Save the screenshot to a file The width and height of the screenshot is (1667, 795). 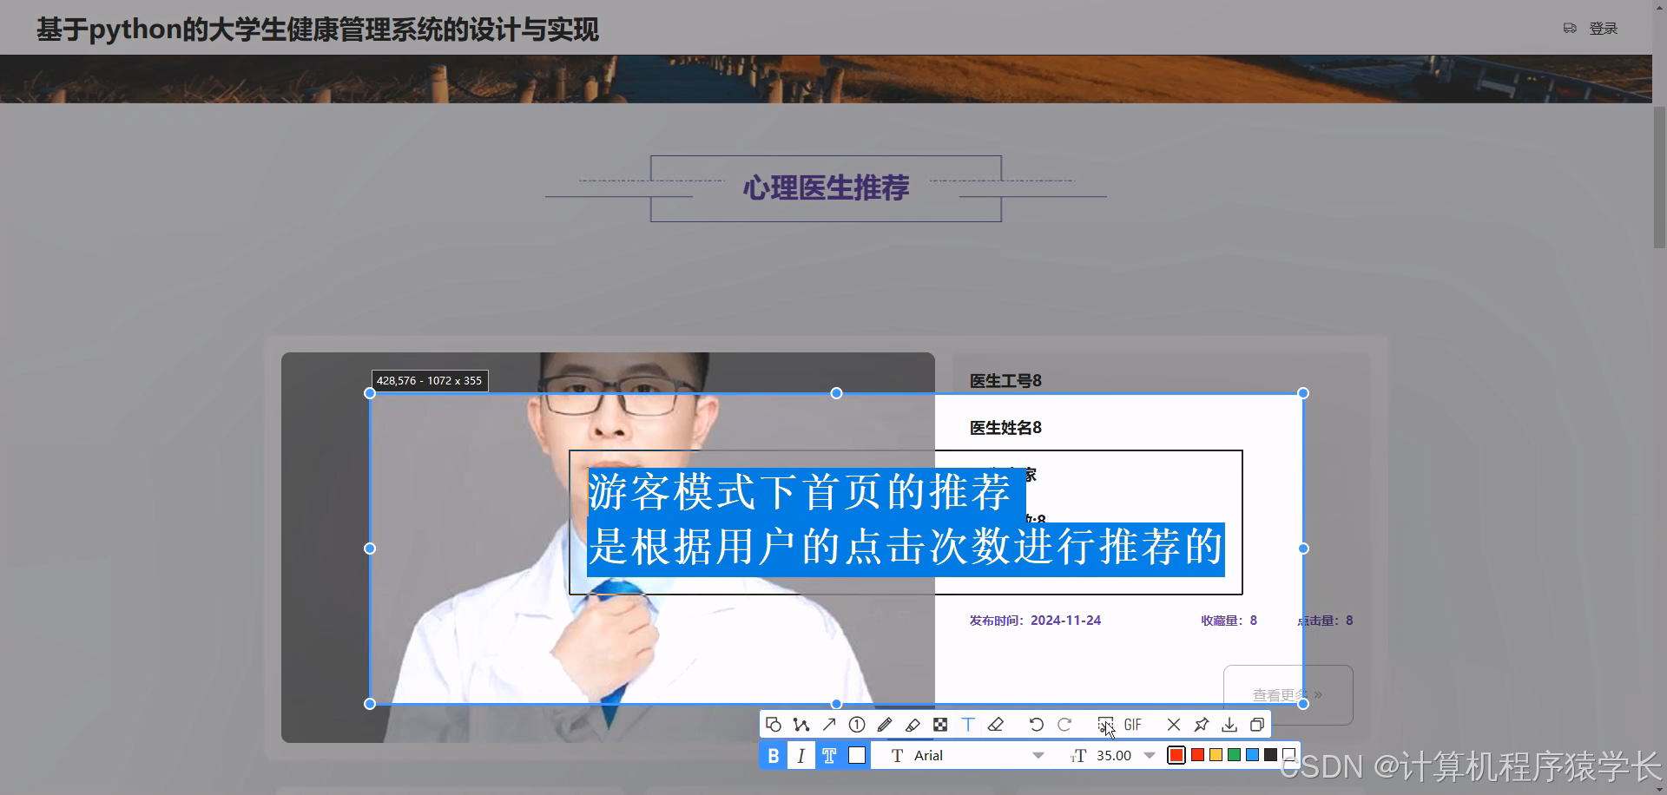coord(1229,725)
